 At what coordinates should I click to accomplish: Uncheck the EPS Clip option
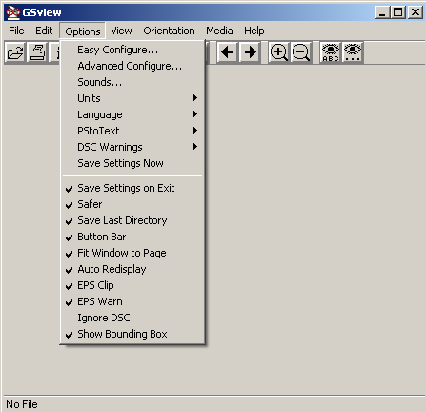tap(132, 285)
